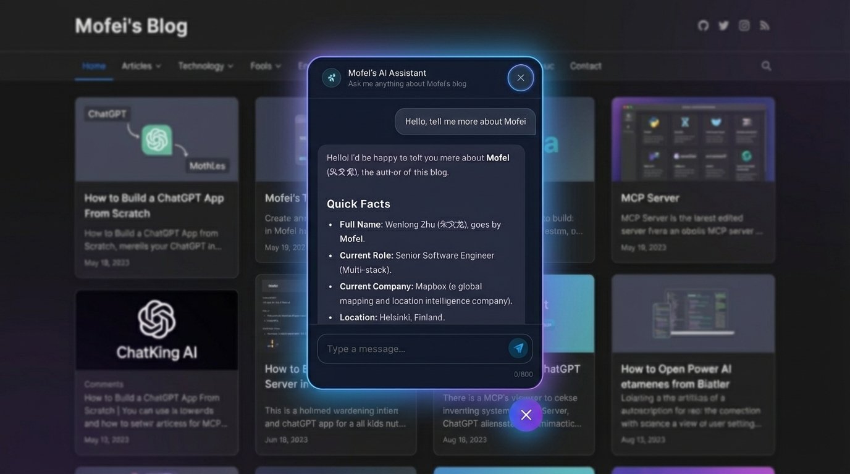Click the Twitter icon in header
The width and height of the screenshot is (850, 474).
point(723,25)
